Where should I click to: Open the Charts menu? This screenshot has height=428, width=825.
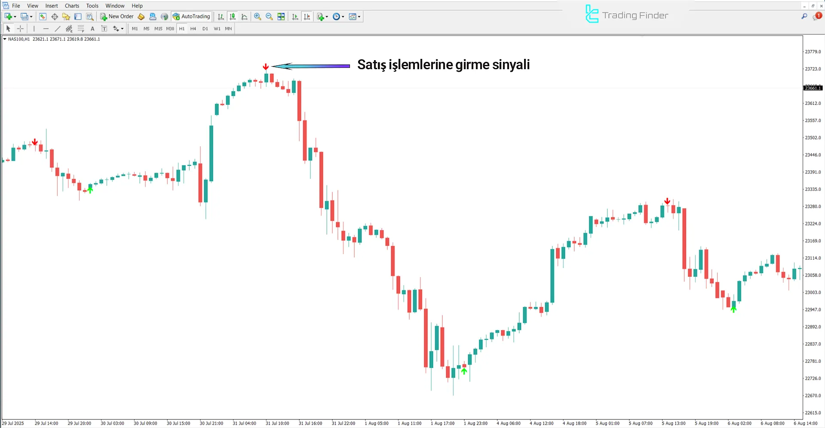(x=71, y=6)
